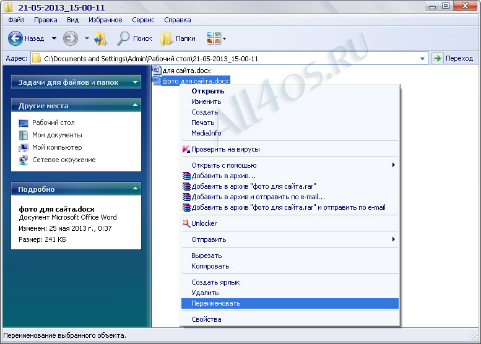
Task: Choose Копировать in context menu
Action: (290, 266)
